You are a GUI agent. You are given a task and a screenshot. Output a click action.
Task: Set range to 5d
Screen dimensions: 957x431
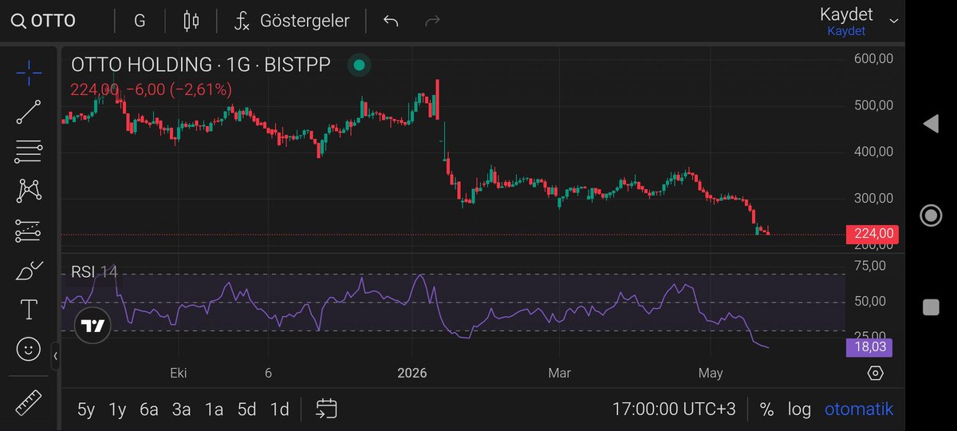246,409
